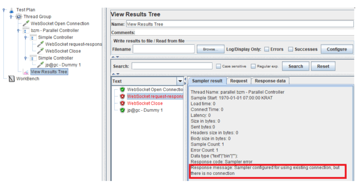Select WebSocket Close in test plan tree
This screenshot has width=360, height=188.
click(x=63, y=51)
